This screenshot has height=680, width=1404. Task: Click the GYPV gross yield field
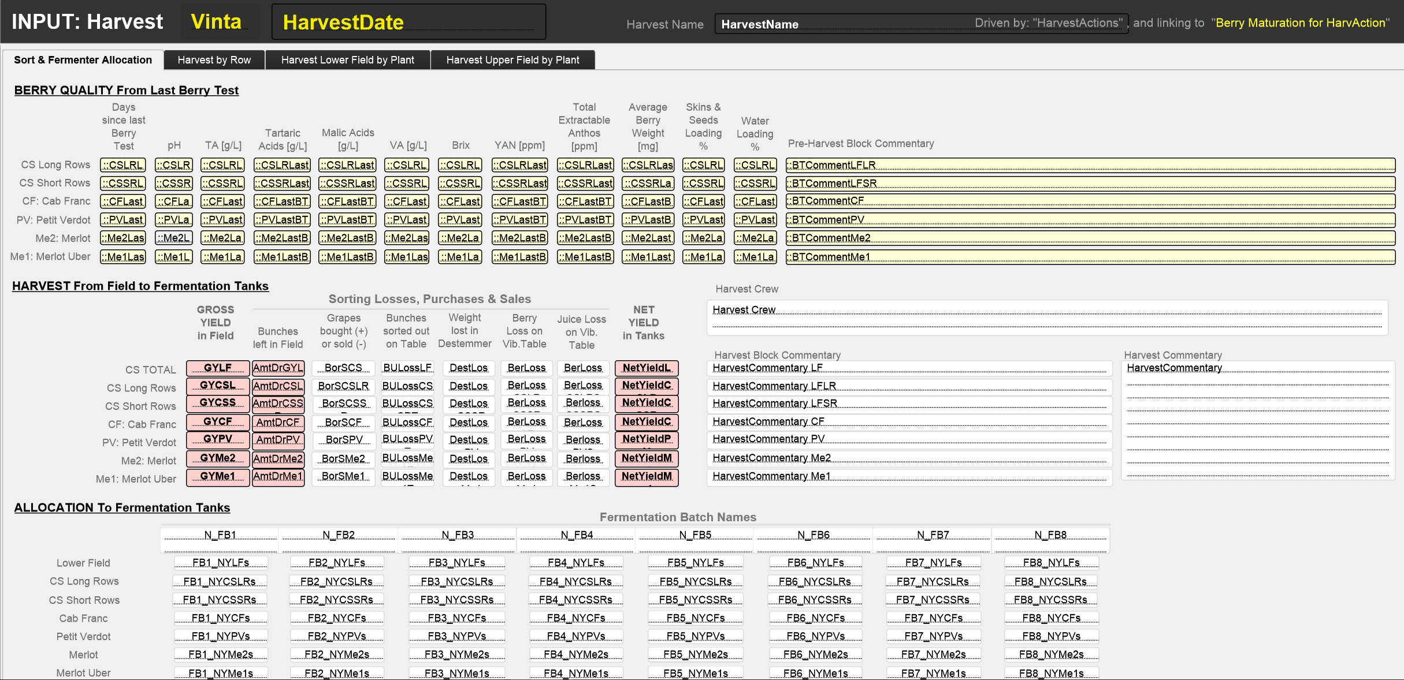[x=218, y=440]
